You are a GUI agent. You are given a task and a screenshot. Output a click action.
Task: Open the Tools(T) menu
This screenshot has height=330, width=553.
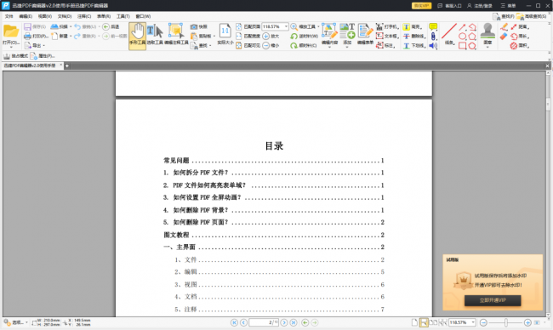[x=123, y=16]
